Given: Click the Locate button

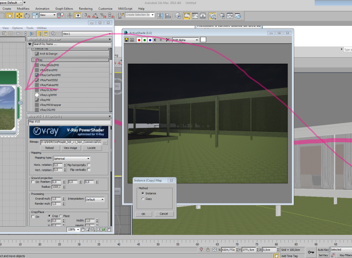Looking at the screenshot, I should coord(91,148).
